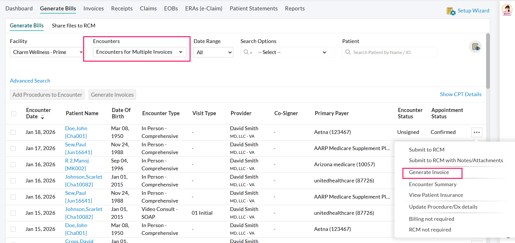Open patient Sew,Paul [Jun16641] in Jan 17 row
Screen dimensions: 515x243
pyautogui.click(x=79, y=148)
